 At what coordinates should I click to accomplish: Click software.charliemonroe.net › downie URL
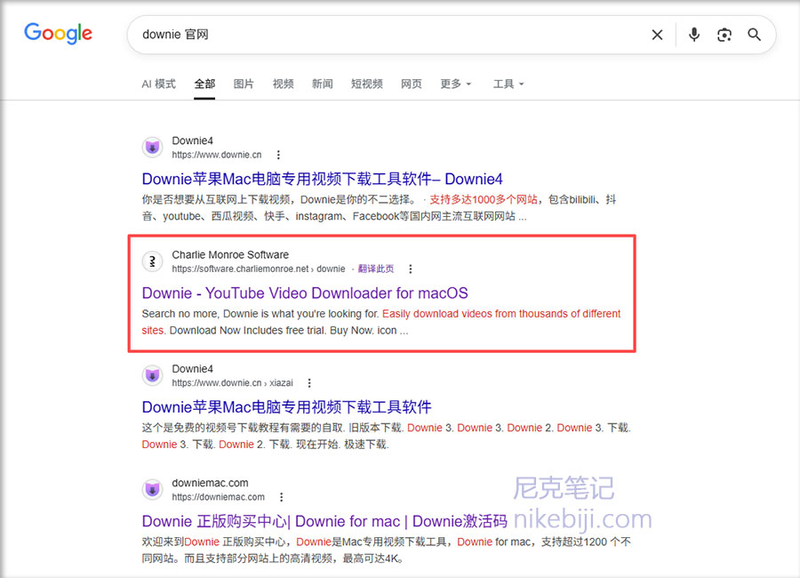tap(258, 269)
